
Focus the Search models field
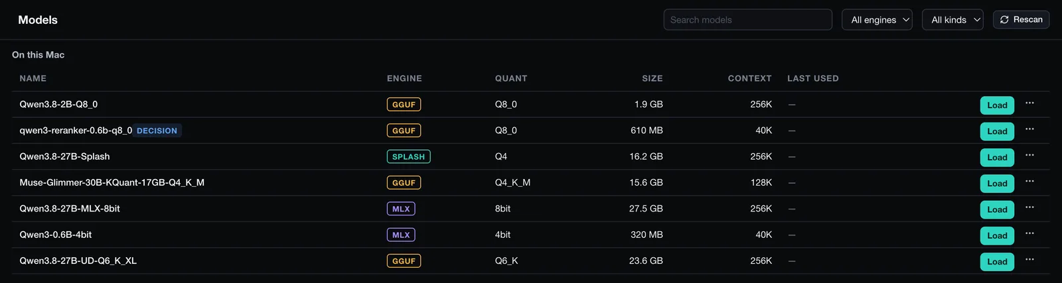pyautogui.click(x=748, y=20)
